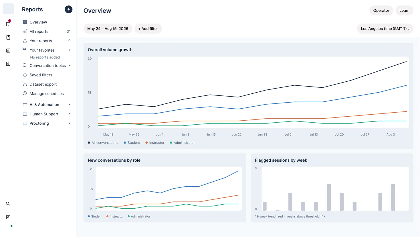This screenshot has height=237, width=420.
Task: Click the Overall volume growth chart title
Action: pos(110,50)
